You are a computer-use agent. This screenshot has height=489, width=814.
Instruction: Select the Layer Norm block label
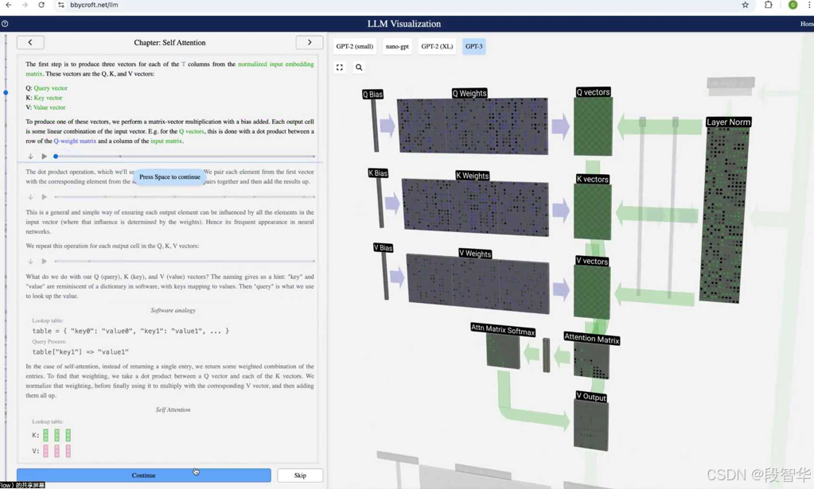point(728,122)
